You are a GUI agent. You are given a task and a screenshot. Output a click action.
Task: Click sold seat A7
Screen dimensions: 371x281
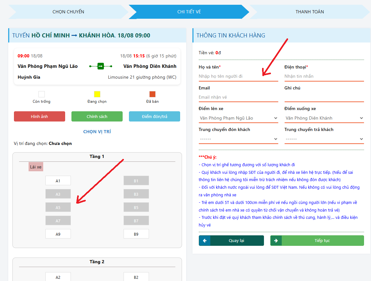point(58,220)
